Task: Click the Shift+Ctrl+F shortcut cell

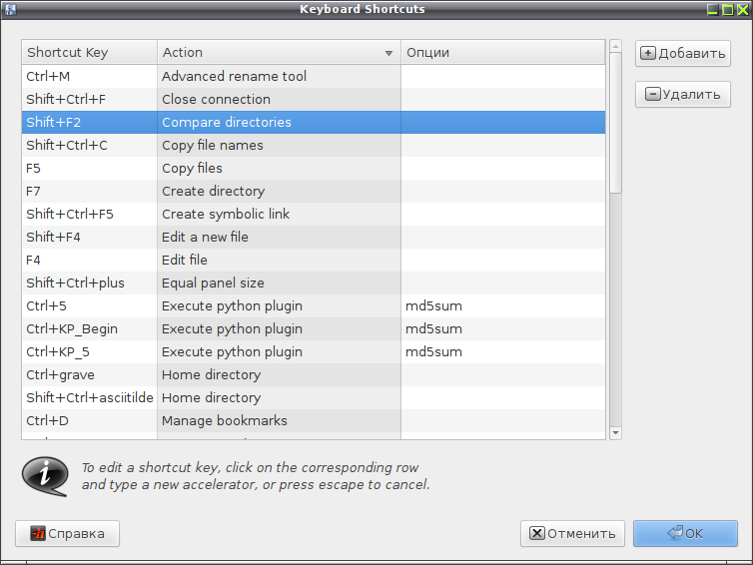Action: pos(89,100)
